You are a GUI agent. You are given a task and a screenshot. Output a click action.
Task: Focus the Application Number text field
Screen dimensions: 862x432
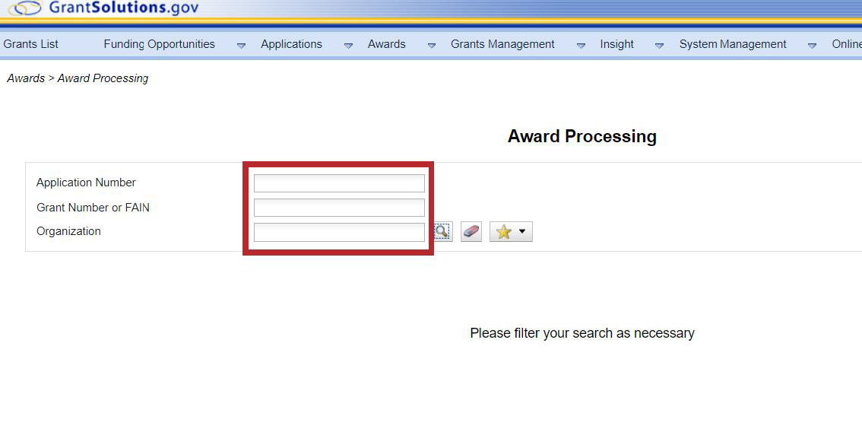click(x=339, y=183)
